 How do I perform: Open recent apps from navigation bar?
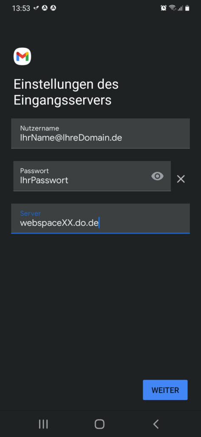43,424
